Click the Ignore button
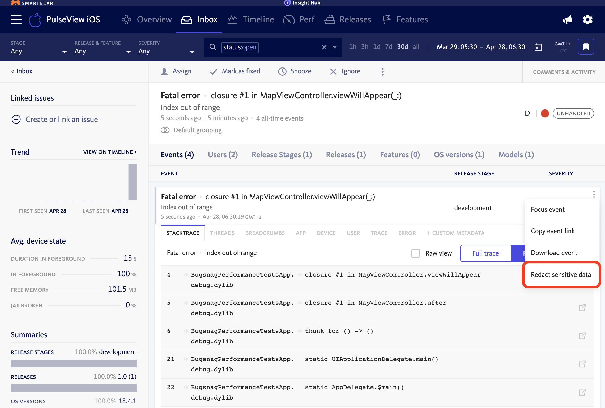The height and width of the screenshot is (408, 605). tap(345, 71)
